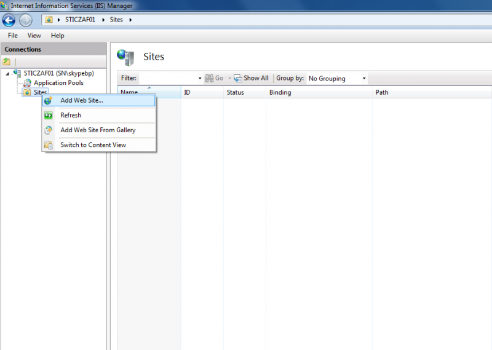492x350 pixels.
Task: Choose Refresh from context menu
Action: (99, 115)
